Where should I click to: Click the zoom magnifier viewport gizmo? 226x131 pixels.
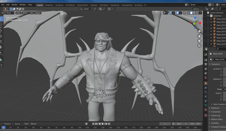pyautogui.click(x=199, y=31)
